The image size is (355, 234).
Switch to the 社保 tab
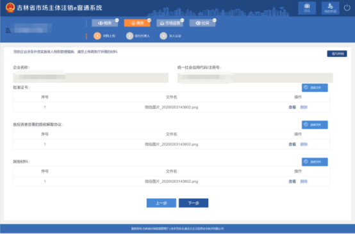[x=202, y=23]
